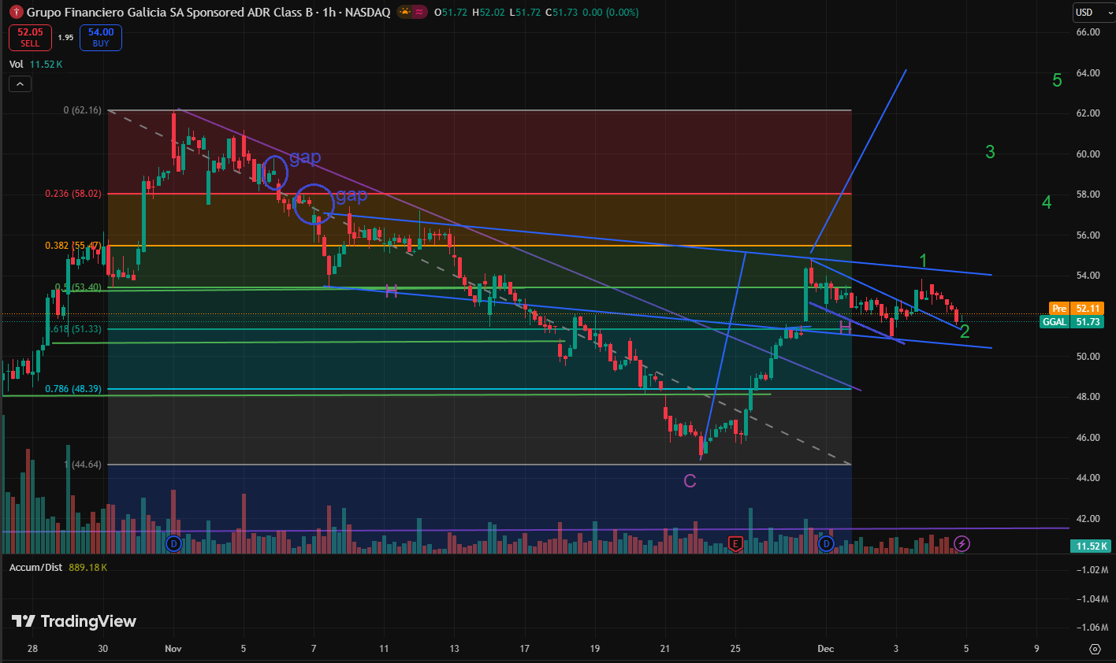Screen dimensions: 1116x663
Task: Click the 21 date axis label
Action: coord(665,649)
